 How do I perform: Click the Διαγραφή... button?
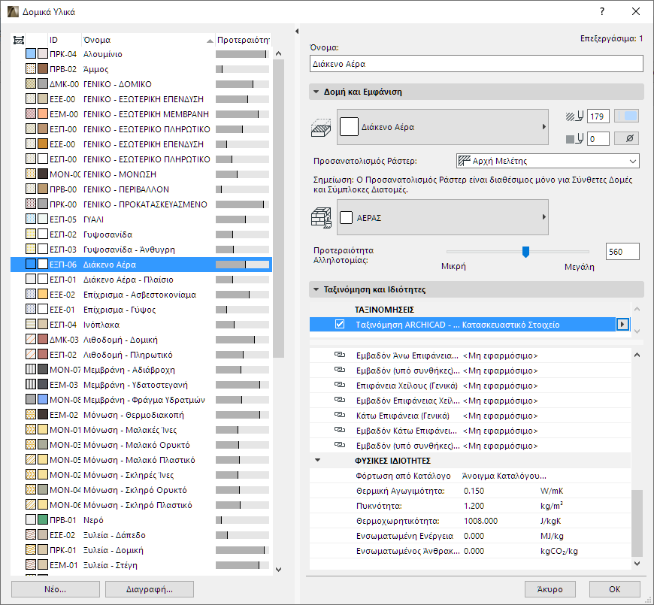[x=150, y=589]
